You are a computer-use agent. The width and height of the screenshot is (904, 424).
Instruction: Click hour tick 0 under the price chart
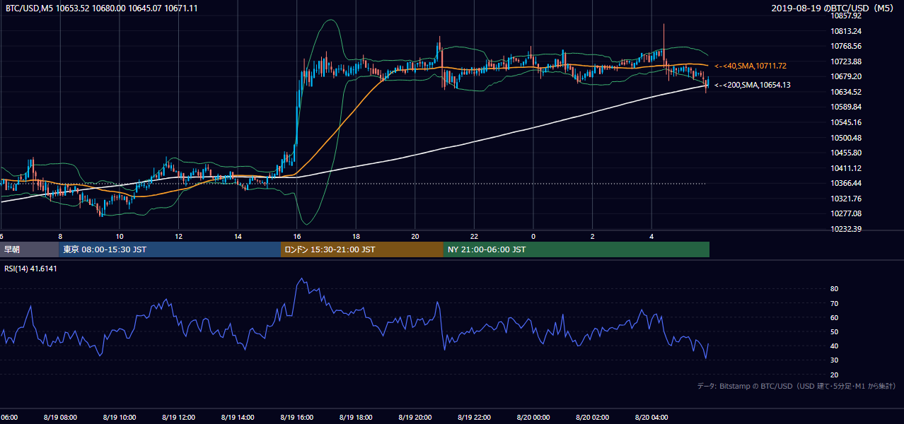pyautogui.click(x=533, y=236)
